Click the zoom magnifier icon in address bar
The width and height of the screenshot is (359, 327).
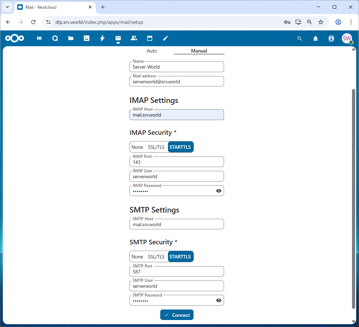310,22
